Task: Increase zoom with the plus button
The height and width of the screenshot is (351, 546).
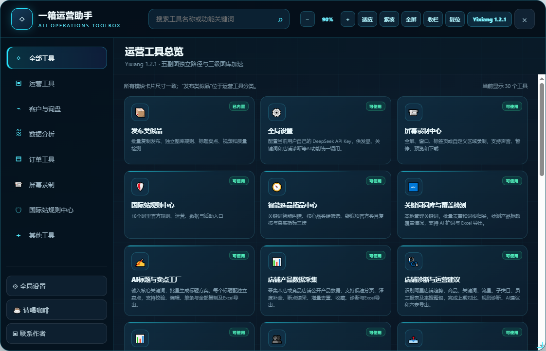Action: pos(348,19)
